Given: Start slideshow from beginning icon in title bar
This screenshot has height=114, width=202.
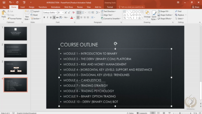Looking at the screenshot, I should coord(24,2).
